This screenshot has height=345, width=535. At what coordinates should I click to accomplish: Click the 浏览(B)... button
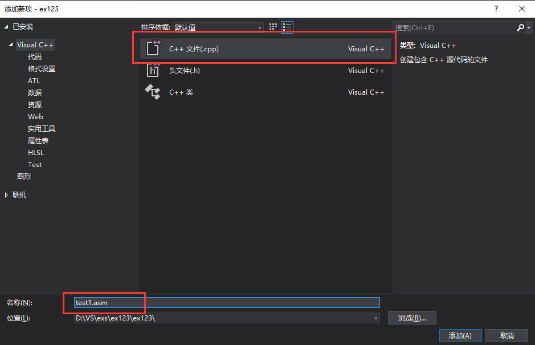coord(412,318)
